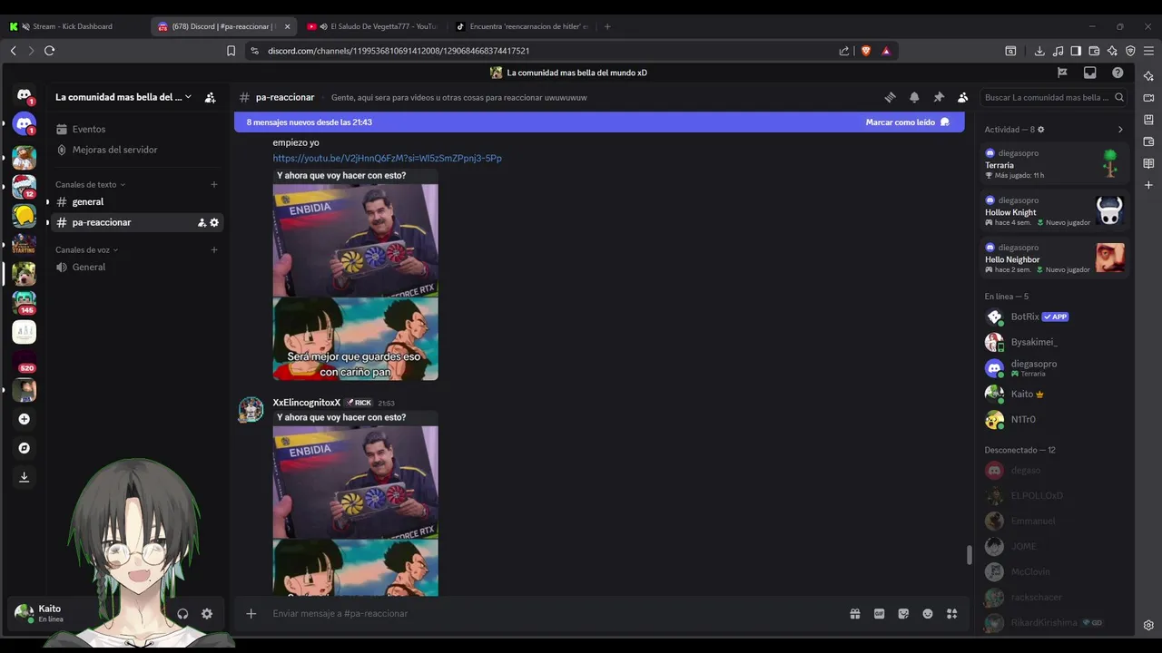Add a voice channel with plus

(x=214, y=250)
